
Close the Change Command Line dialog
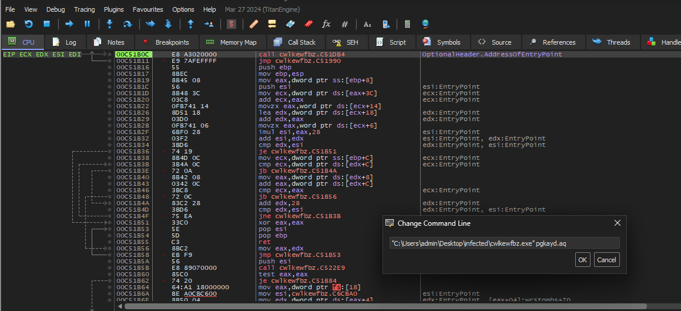pos(617,223)
